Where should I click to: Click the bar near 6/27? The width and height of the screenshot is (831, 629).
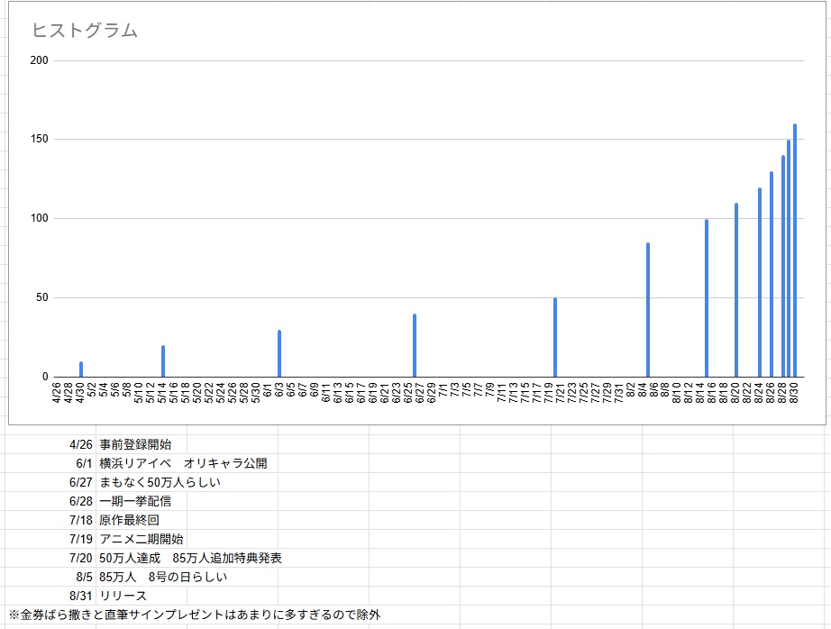pos(415,346)
